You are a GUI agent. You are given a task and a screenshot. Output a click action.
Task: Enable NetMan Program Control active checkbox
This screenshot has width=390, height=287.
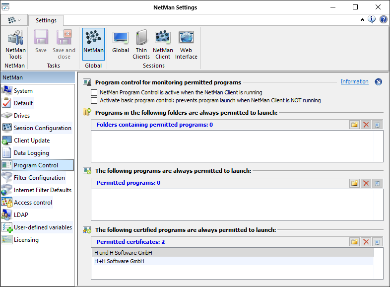(94, 92)
